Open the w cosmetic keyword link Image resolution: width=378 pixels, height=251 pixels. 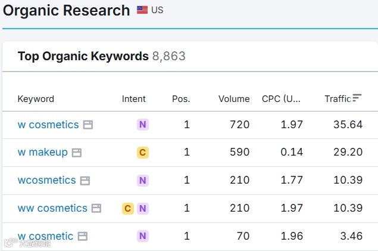tap(45, 236)
